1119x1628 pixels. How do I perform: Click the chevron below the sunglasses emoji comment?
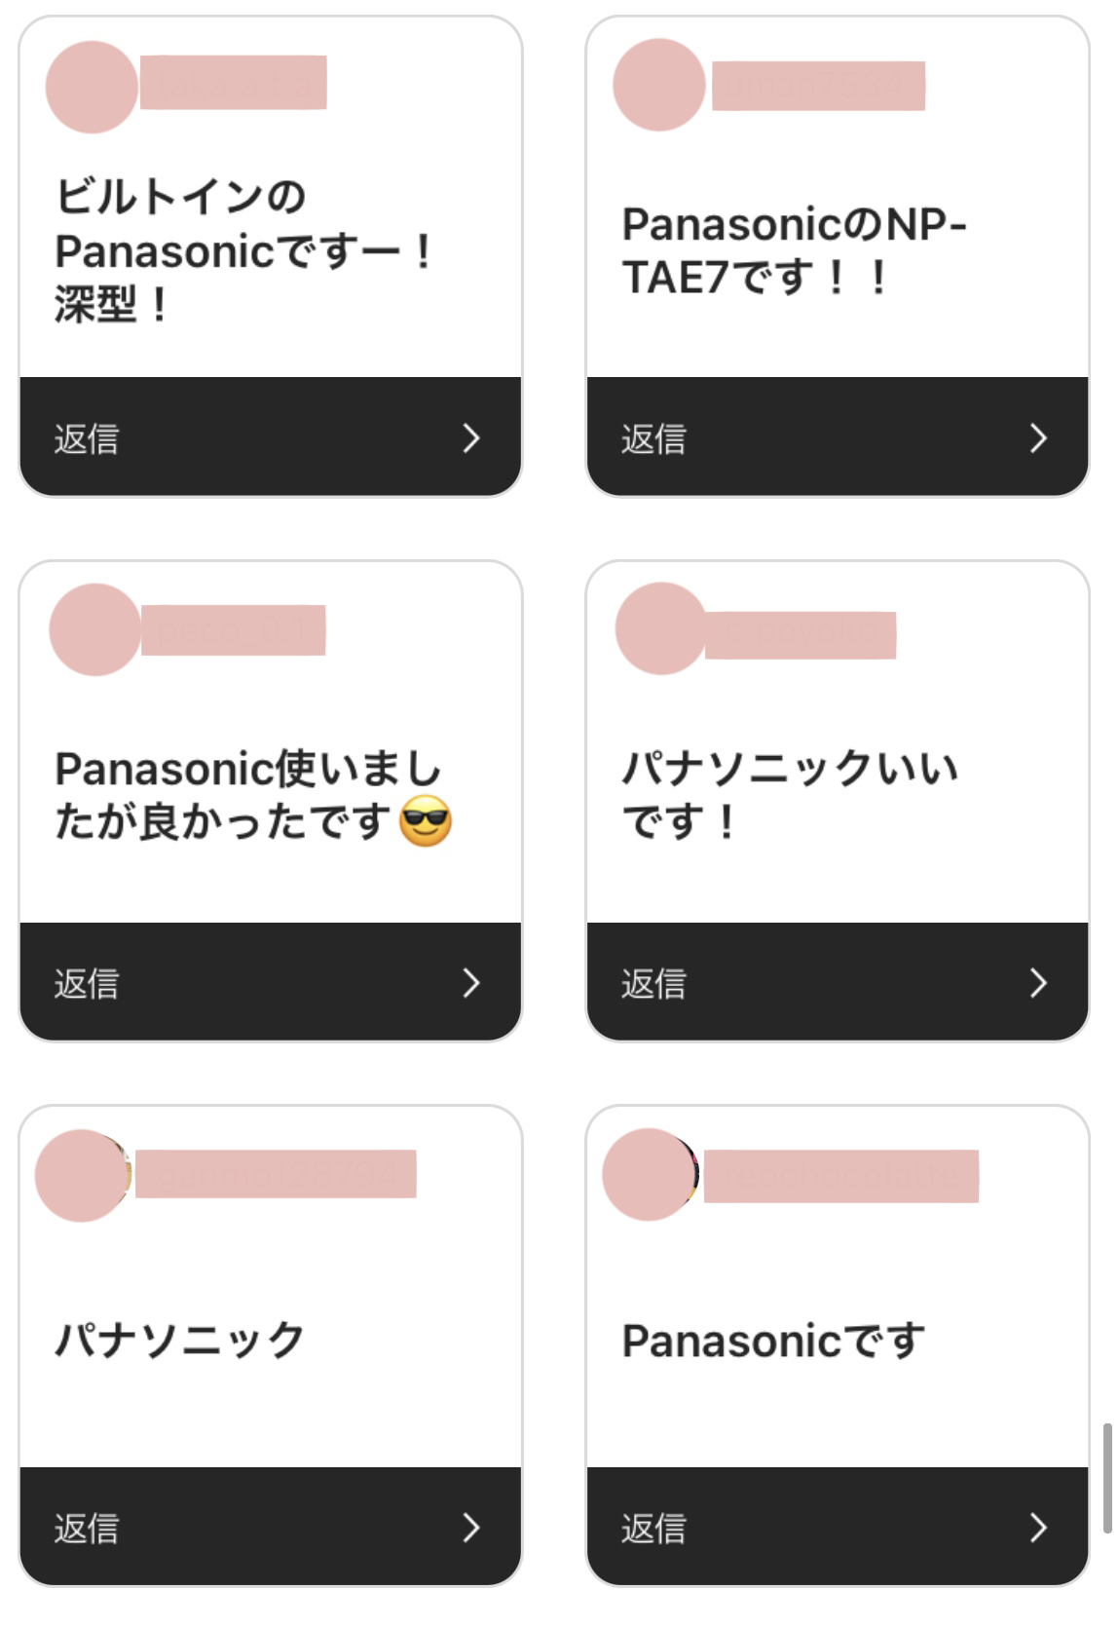pos(471,983)
